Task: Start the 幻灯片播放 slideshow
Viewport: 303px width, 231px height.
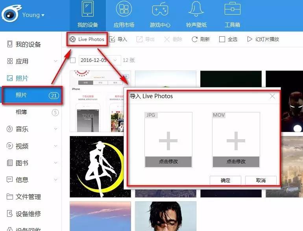Action: (x=263, y=39)
